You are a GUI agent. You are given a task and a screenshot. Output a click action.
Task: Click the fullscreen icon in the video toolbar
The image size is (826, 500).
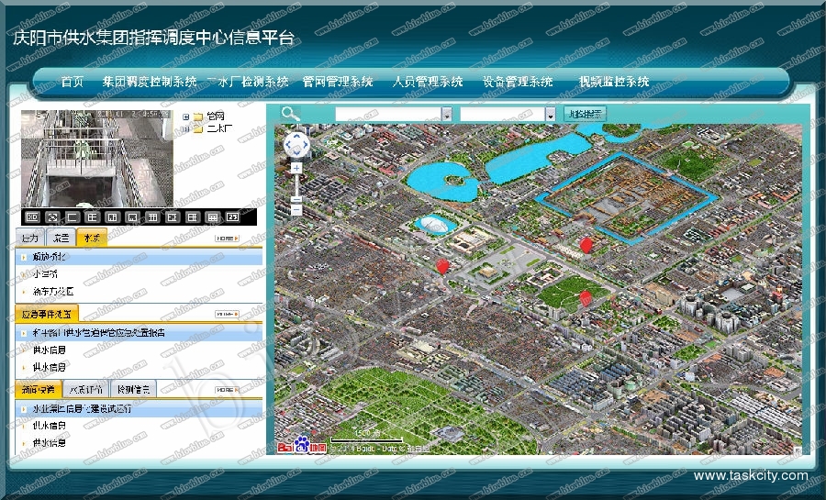(x=52, y=217)
